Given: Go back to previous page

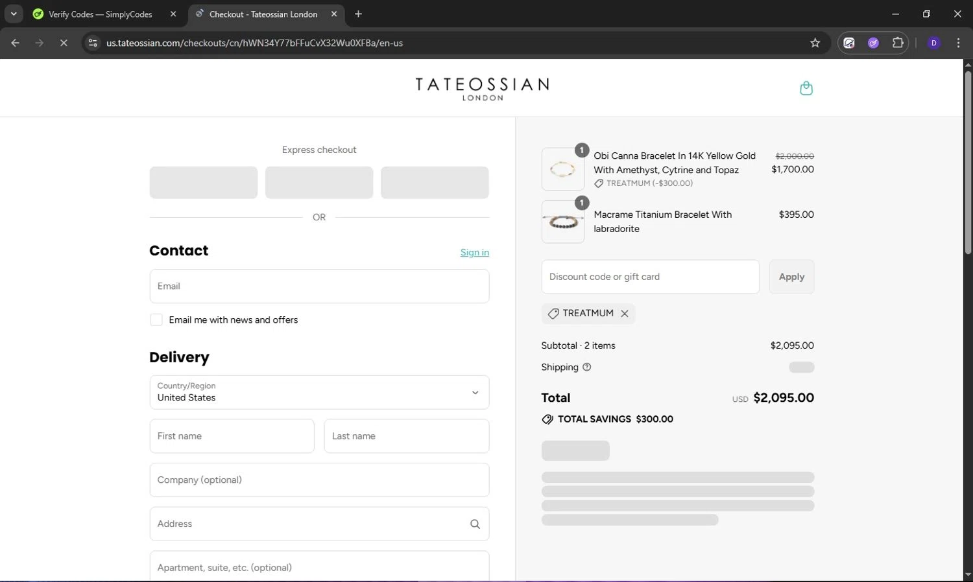Looking at the screenshot, I should [x=16, y=43].
